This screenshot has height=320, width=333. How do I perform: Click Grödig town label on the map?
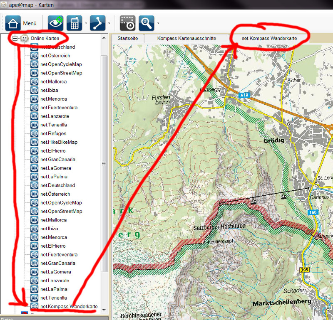[274, 140]
